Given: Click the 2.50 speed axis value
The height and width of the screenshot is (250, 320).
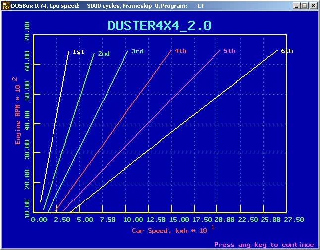Looking at the screenshot, I should tap(62, 220).
